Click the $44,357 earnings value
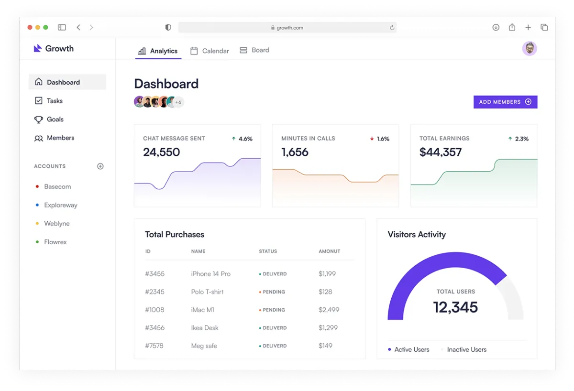 (441, 152)
